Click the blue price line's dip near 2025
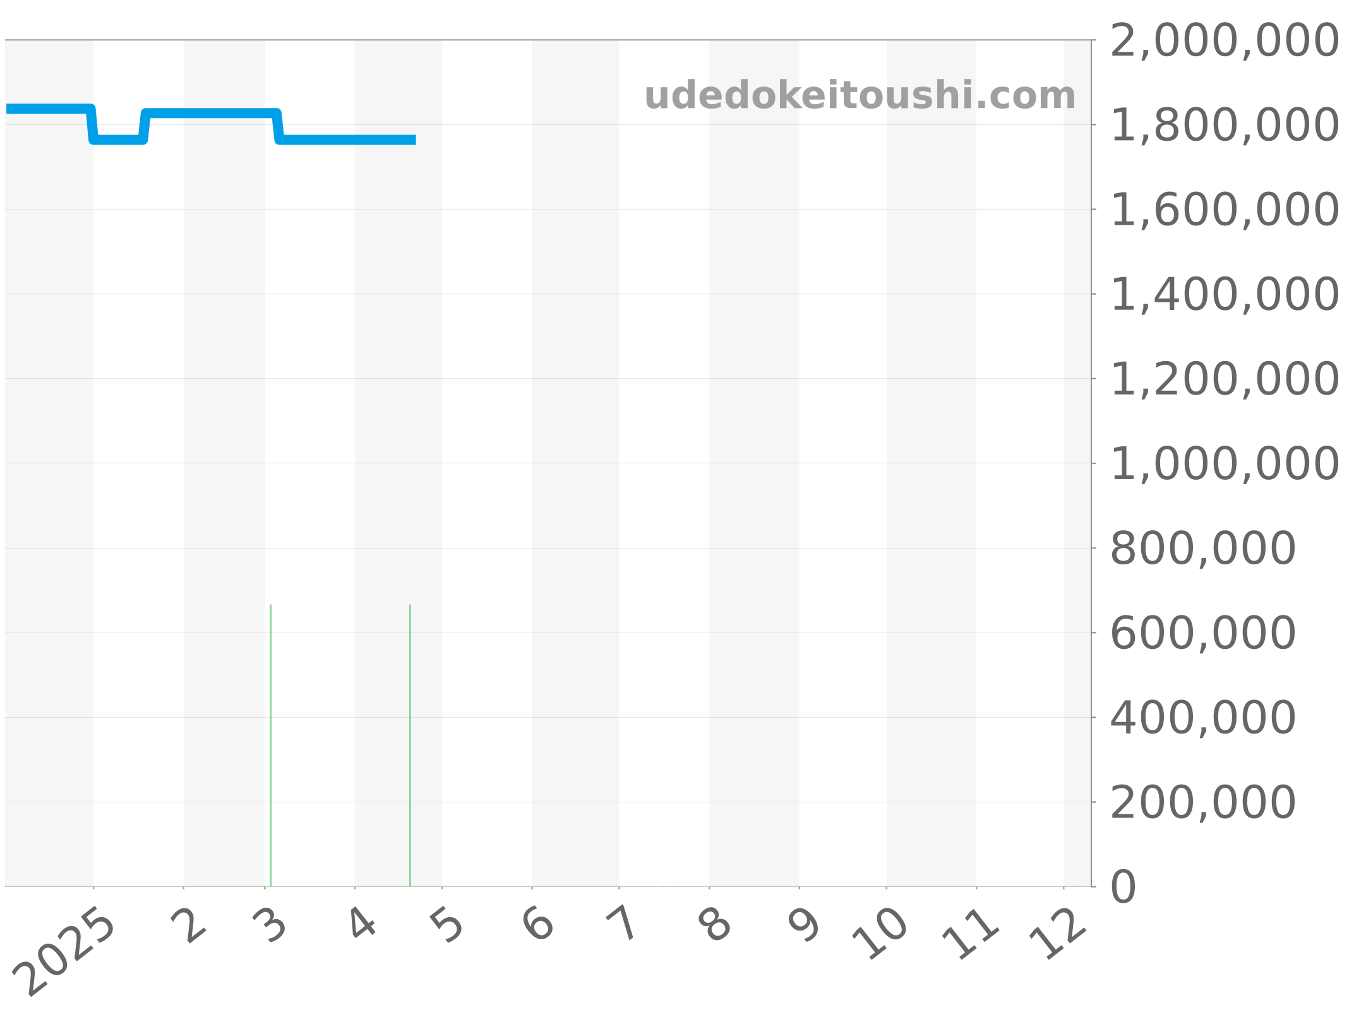 [118, 140]
